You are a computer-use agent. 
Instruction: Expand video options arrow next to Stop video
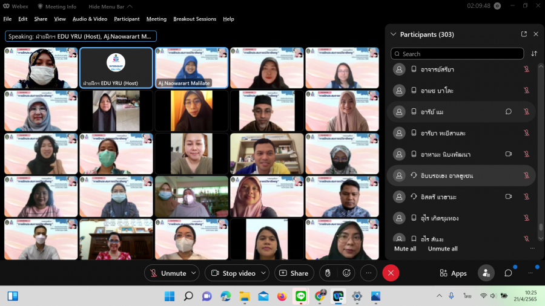[264, 273]
